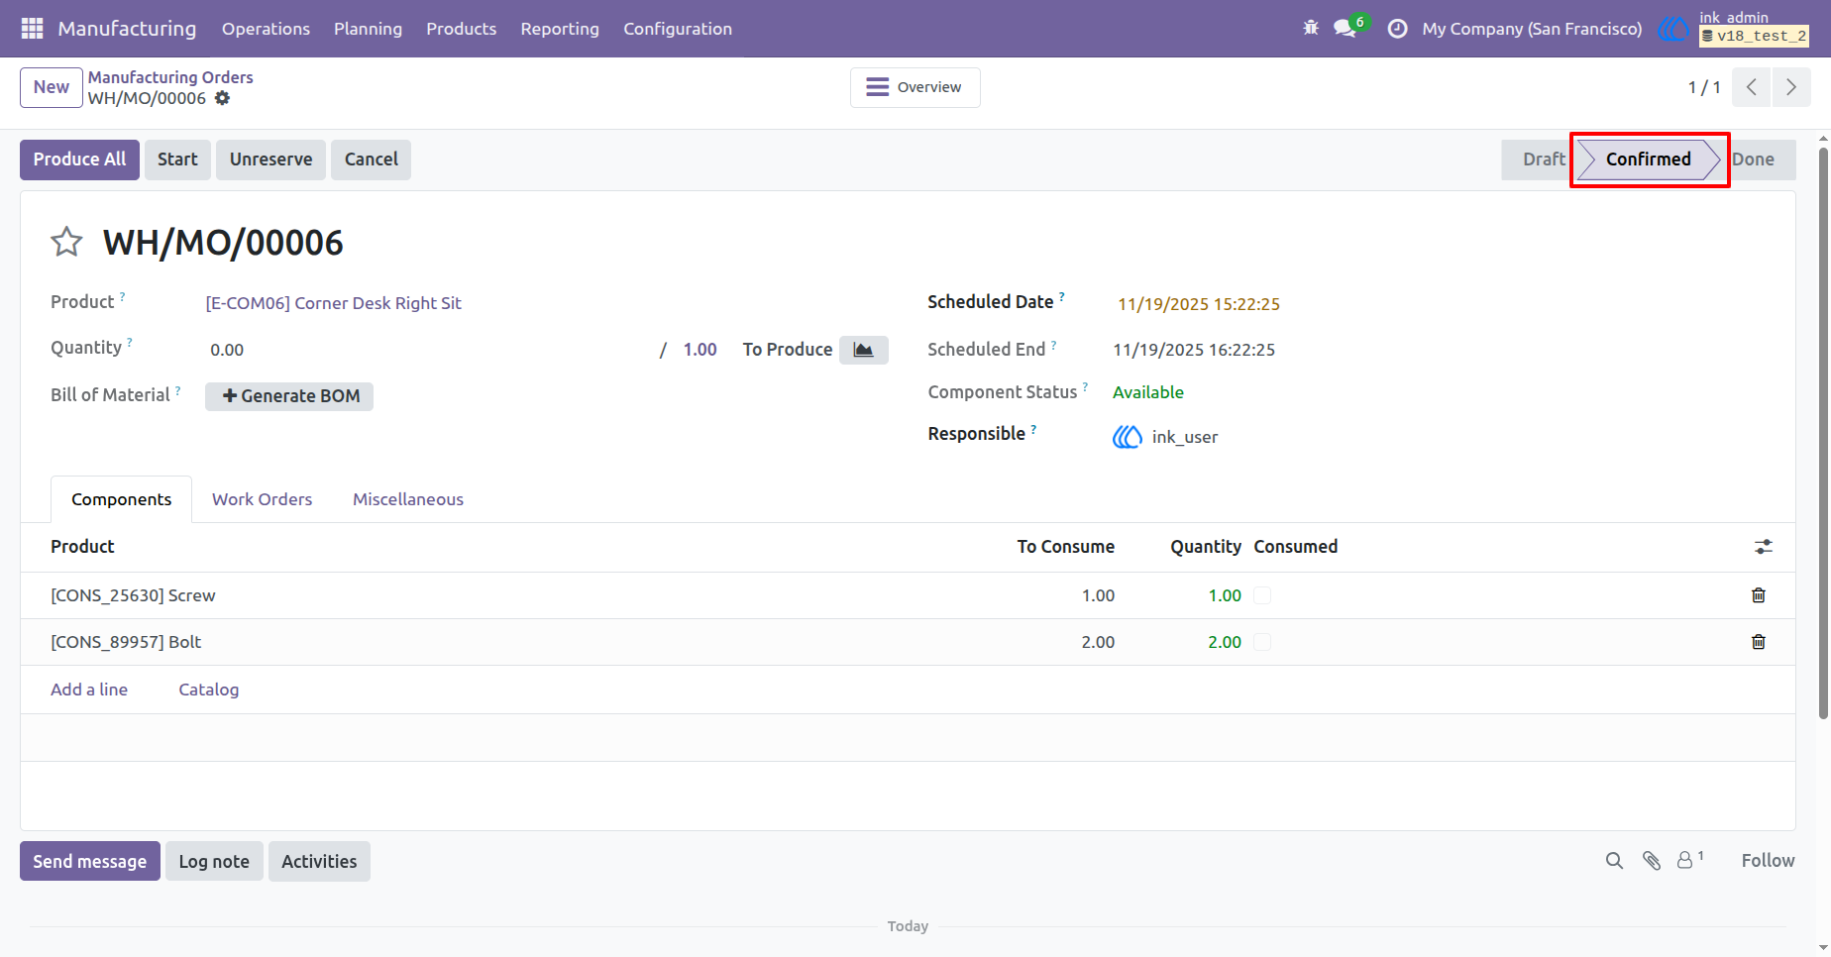Click the Send message button
Viewport: 1831px width, 957px height.
[x=89, y=862]
